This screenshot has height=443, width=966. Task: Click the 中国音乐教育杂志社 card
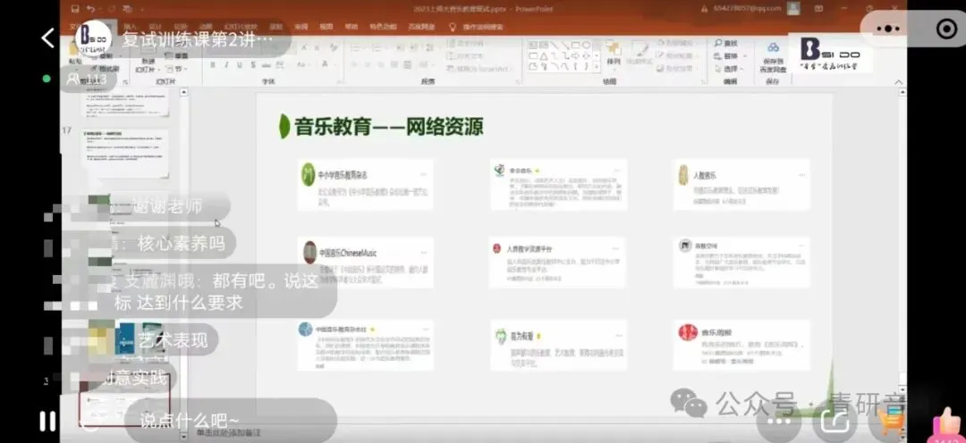[x=365, y=345]
